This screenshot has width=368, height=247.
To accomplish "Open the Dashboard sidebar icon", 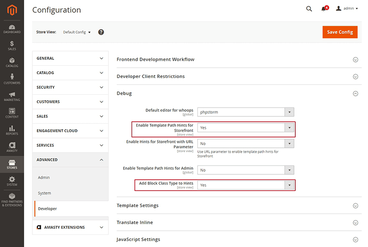I will click(x=12, y=28).
